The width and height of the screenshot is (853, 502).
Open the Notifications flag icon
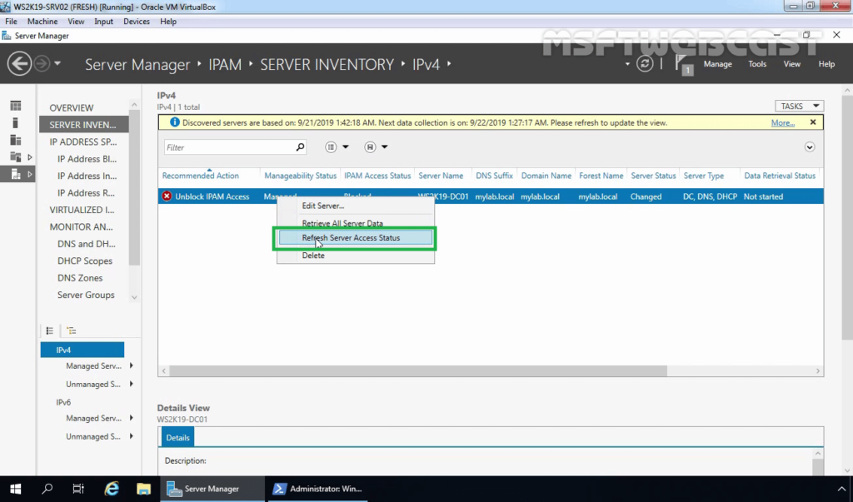pos(683,64)
